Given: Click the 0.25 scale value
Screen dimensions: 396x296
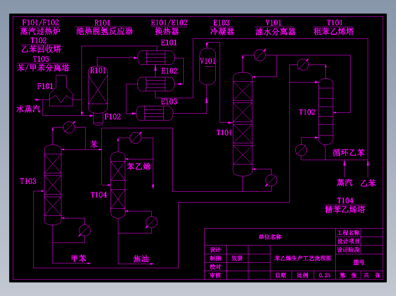Looking at the screenshot, I should [325, 275].
